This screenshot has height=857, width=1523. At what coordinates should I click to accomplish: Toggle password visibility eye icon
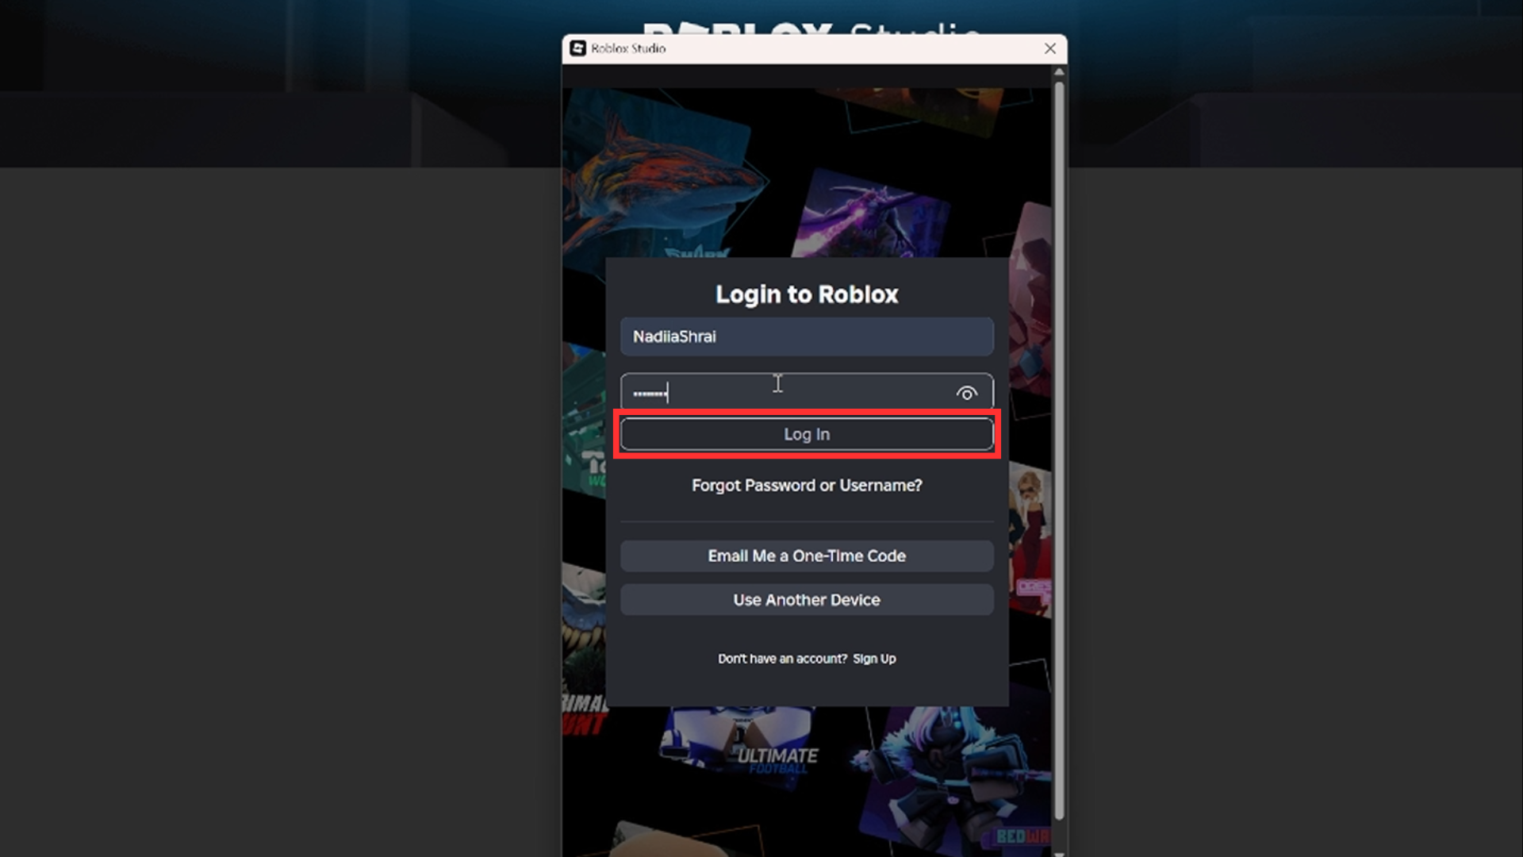pos(966,394)
